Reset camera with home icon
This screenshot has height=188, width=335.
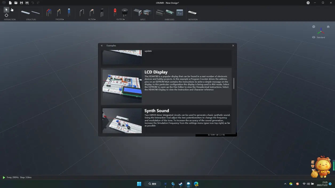point(328,27)
